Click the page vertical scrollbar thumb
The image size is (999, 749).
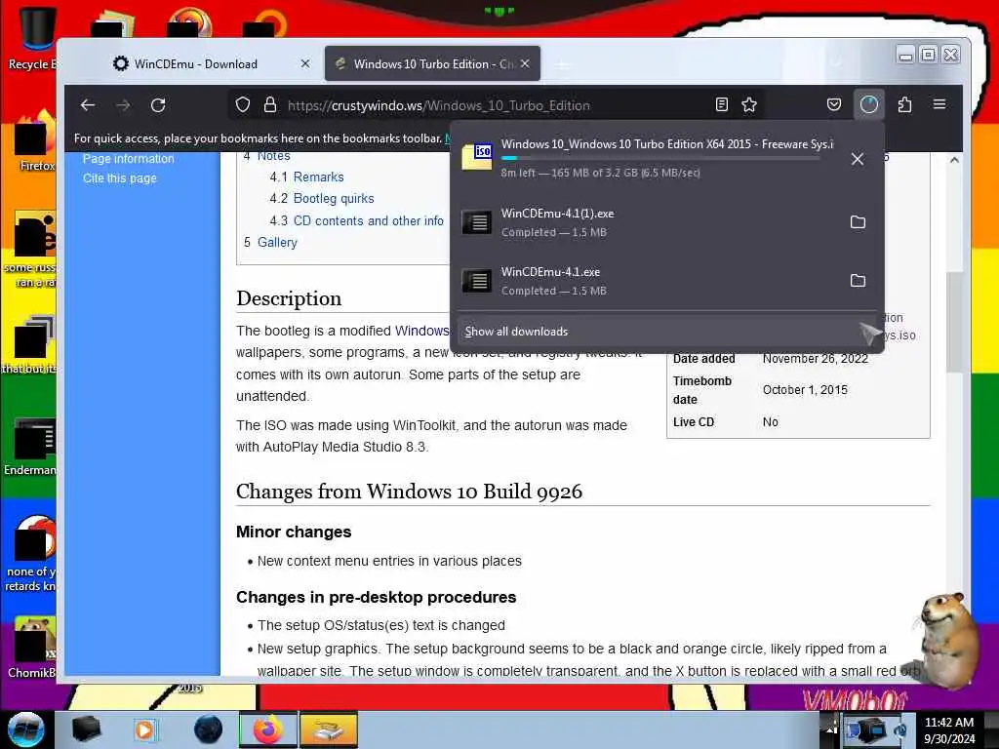click(x=954, y=322)
